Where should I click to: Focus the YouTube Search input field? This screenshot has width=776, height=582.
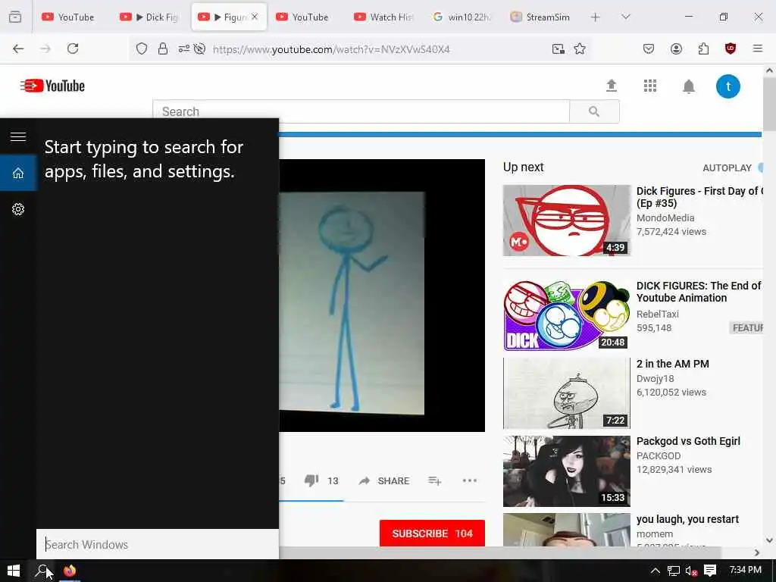coord(361,111)
